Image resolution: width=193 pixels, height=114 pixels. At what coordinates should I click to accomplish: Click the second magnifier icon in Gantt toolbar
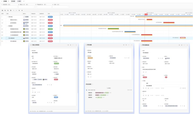pyautogui.click(x=8, y=10)
